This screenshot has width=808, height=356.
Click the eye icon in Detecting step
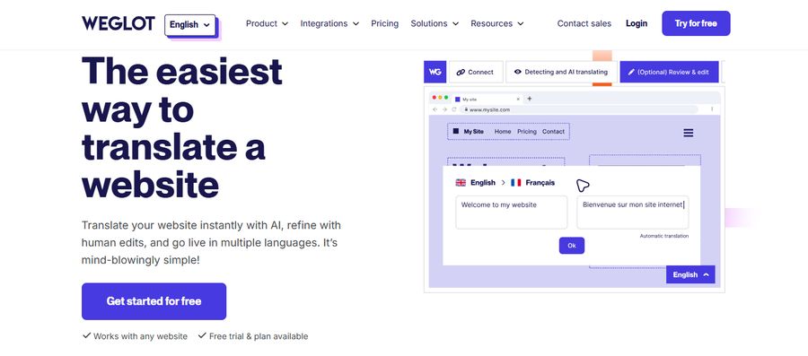[517, 72]
